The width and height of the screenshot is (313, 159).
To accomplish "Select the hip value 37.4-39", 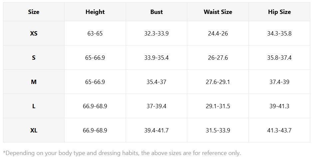I will pos(279,82).
